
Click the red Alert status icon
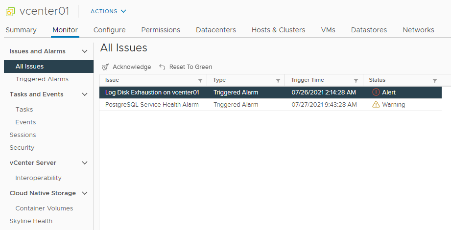pos(376,92)
